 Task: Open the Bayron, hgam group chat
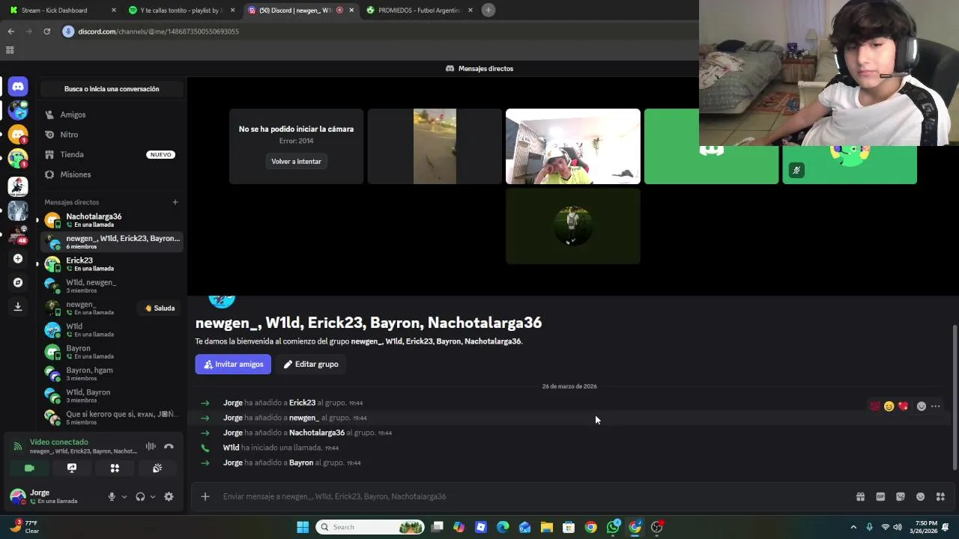(x=112, y=374)
